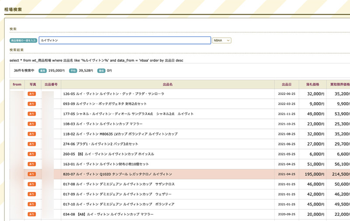Click the 最低 price badge
Screen dimensions: 350x221
point(101,71)
